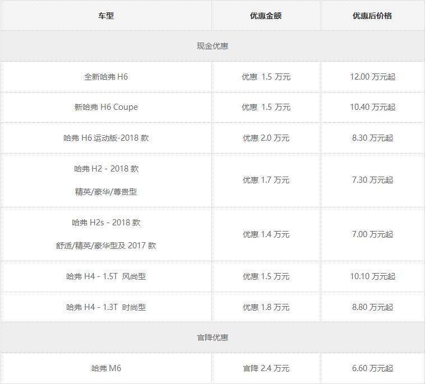Click the 6.60 万元起 price cell
This screenshot has width=425, height=384.
pos(372,368)
